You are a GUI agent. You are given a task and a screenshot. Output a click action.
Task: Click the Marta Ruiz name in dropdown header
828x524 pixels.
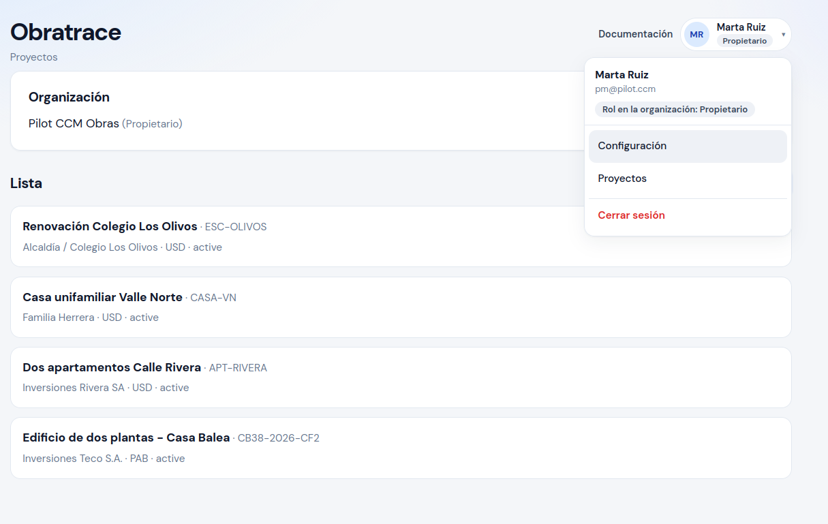[622, 75]
